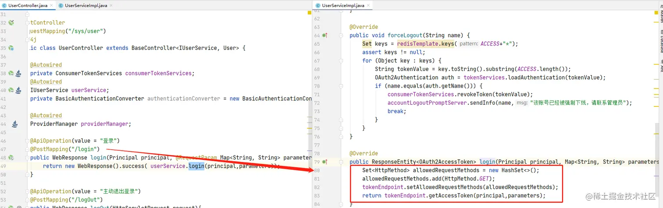Viewport: 663px width, 208px height.
Task: Close the UserController.java tab
Action: tap(52, 6)
